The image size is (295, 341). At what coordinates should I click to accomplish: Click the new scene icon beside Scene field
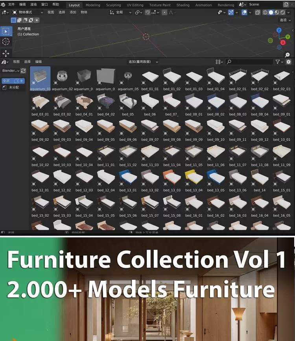[x=286, y=4]
